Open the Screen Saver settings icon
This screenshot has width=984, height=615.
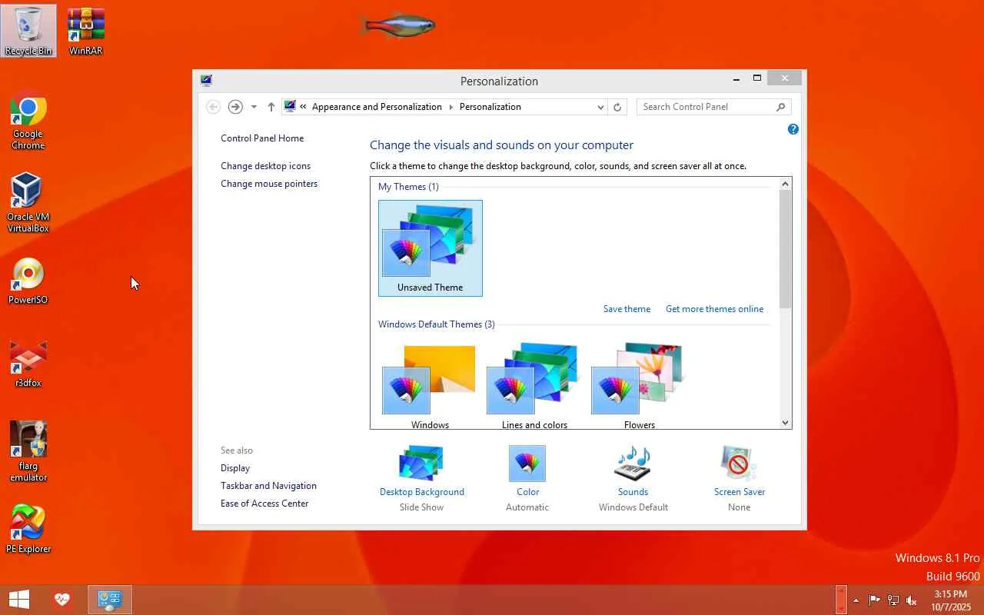[x=739, y=464]
